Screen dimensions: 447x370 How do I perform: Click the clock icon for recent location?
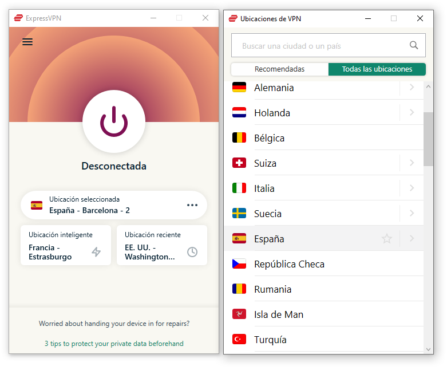[192, 252]
